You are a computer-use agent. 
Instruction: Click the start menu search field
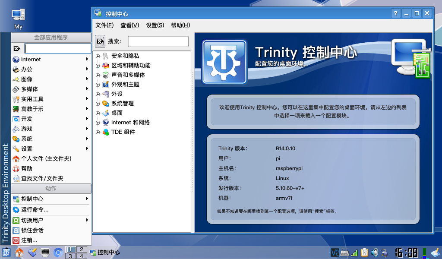(x=58, y=48)
